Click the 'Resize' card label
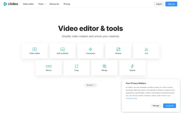This screenshot has height=113, width=181. (x=118, y=53)
